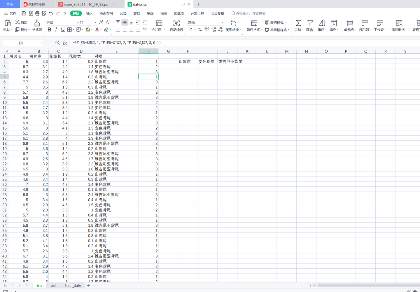The width and height of the screenshot is (420, 292).
Task: Click the 类型转换 button
Action: (233, 25)
